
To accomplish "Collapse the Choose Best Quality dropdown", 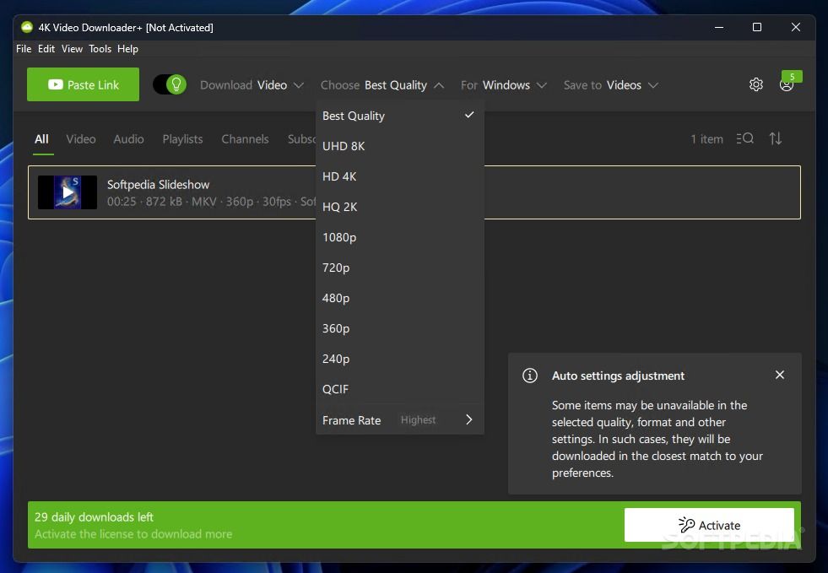I will [x=382, y=85].
